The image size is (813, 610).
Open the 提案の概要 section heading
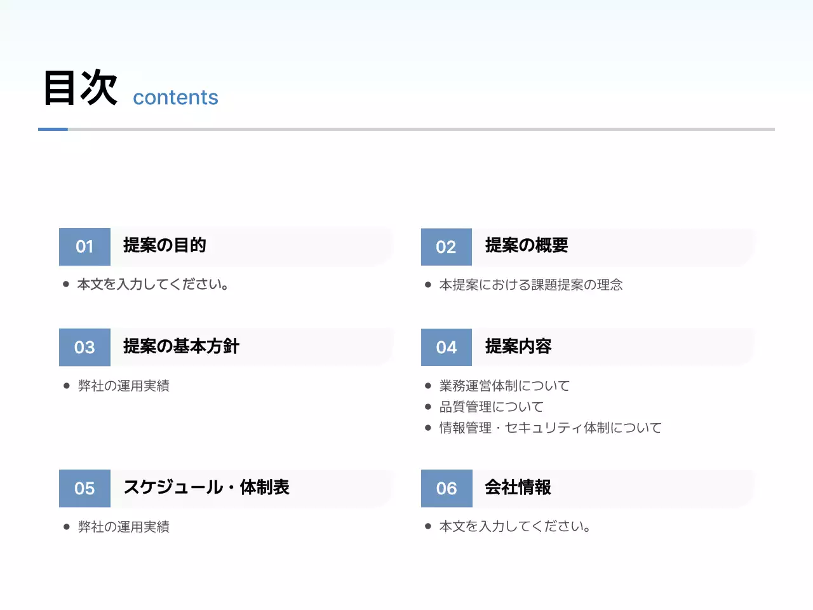click(526, 247)
